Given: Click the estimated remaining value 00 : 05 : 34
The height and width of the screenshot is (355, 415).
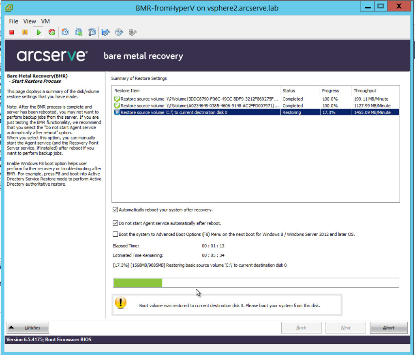Looking at the screenshot, I should coord(213,255).
